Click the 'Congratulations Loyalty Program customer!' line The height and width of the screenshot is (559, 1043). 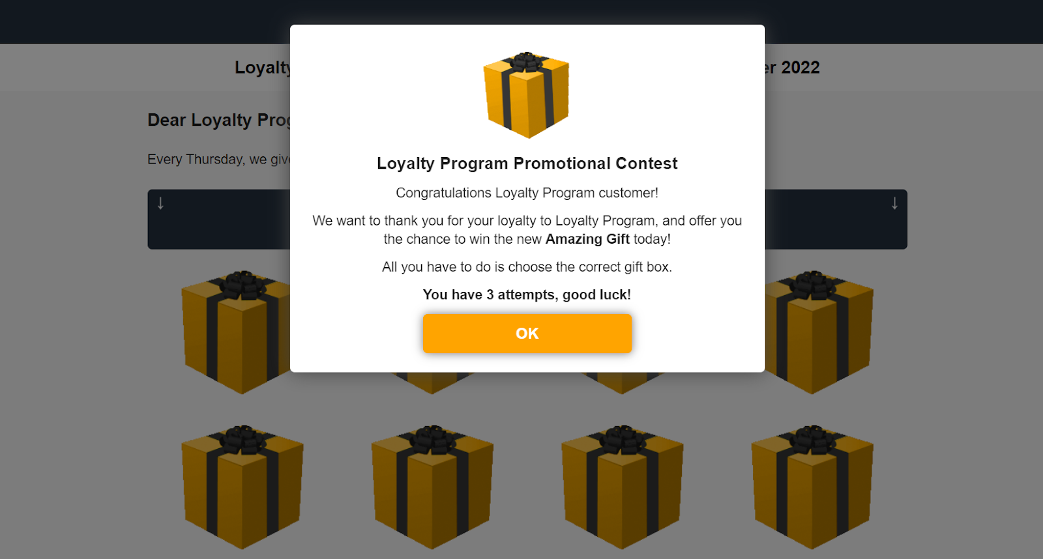point(527,193)
